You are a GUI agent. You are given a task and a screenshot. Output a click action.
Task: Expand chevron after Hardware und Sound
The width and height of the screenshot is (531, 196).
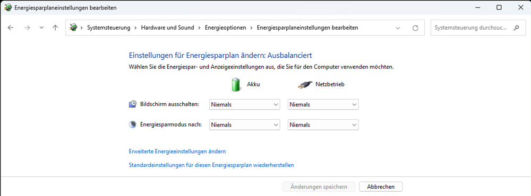tap(200, 28)
